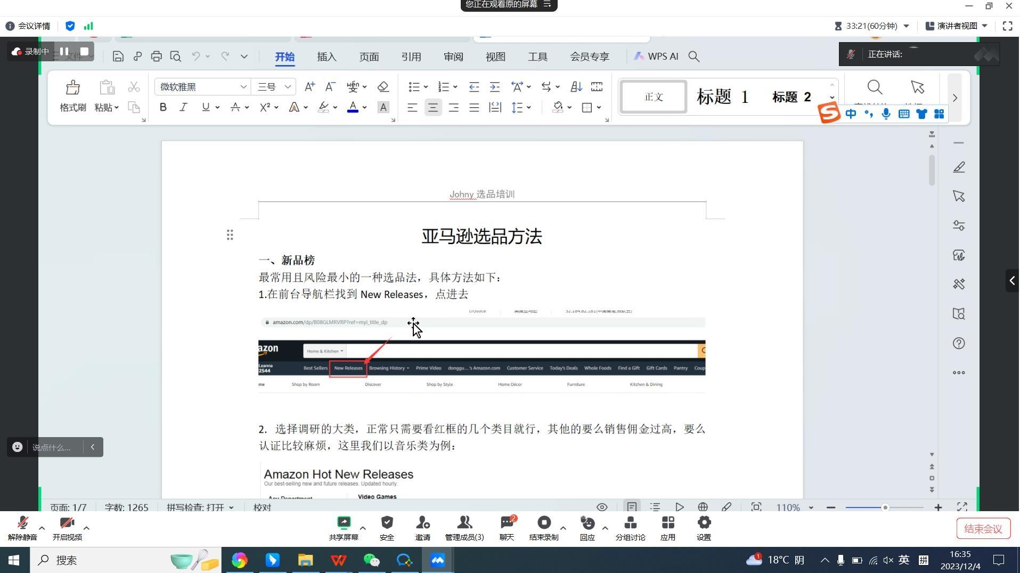Toggle eye protection mode in status bar
The image size is (1020, 573).
click(x=602, y=507)
